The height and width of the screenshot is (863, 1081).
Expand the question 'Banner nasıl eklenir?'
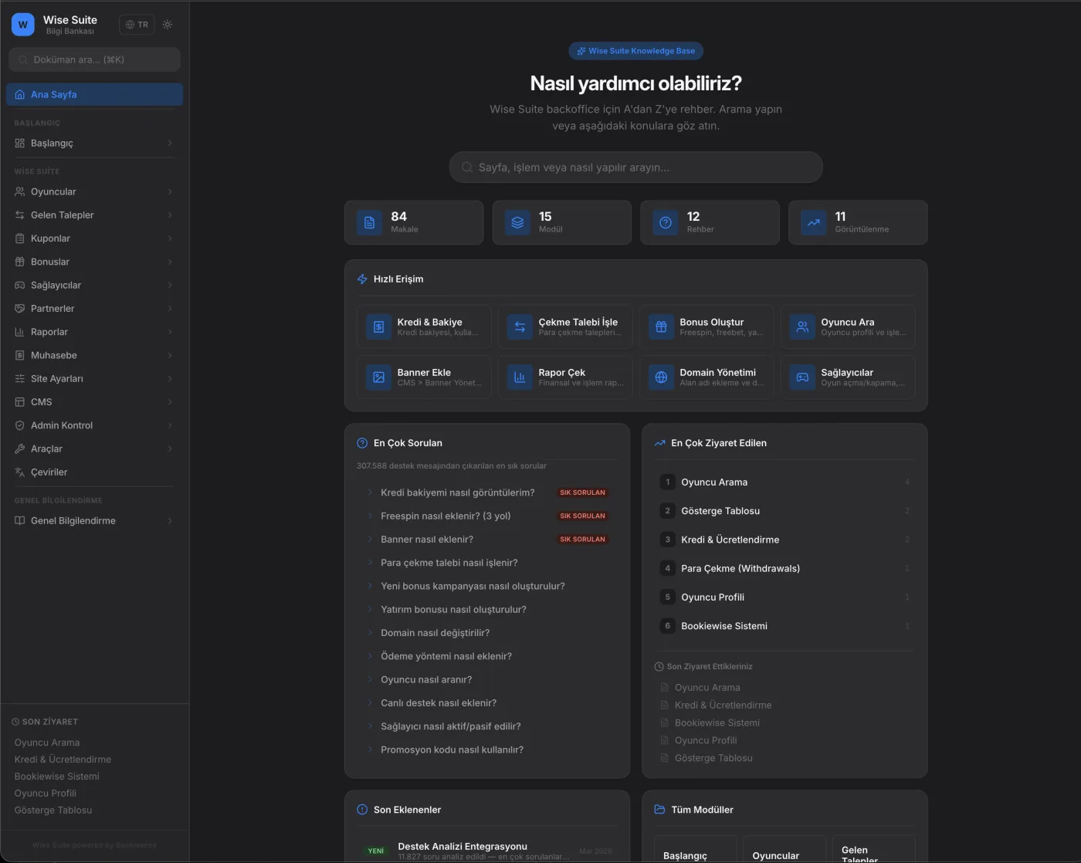[427, 539]
